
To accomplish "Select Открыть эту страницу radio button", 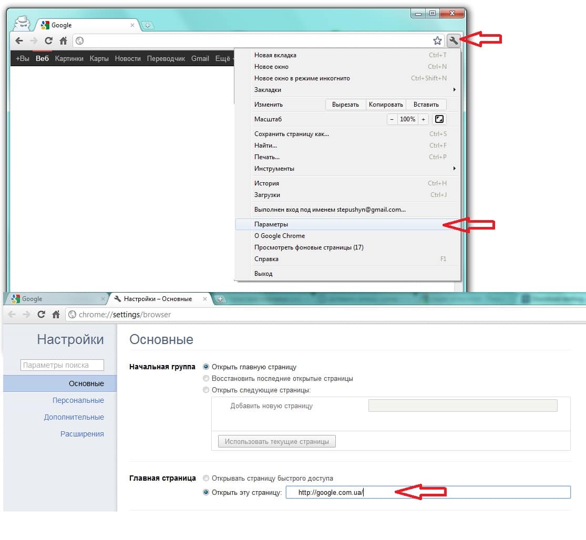I will pos(206,492).
